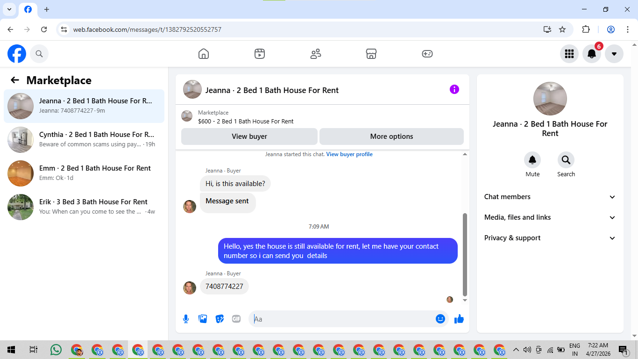Open the account dropdown arrow
Image resolution: width=638 pixels, height=359 pixels.
tap(614, 54)
